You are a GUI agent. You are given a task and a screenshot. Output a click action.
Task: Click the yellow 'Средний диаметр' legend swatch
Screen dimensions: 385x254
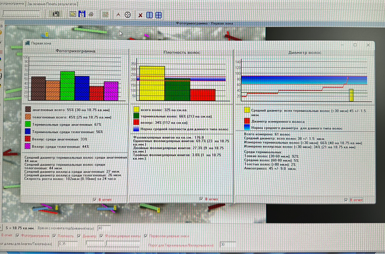pyautogui.click(x=247, y=110)
